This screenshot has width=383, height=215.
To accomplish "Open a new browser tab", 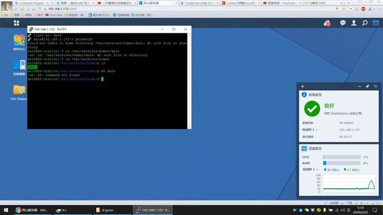I will click(x=348, y=3).
